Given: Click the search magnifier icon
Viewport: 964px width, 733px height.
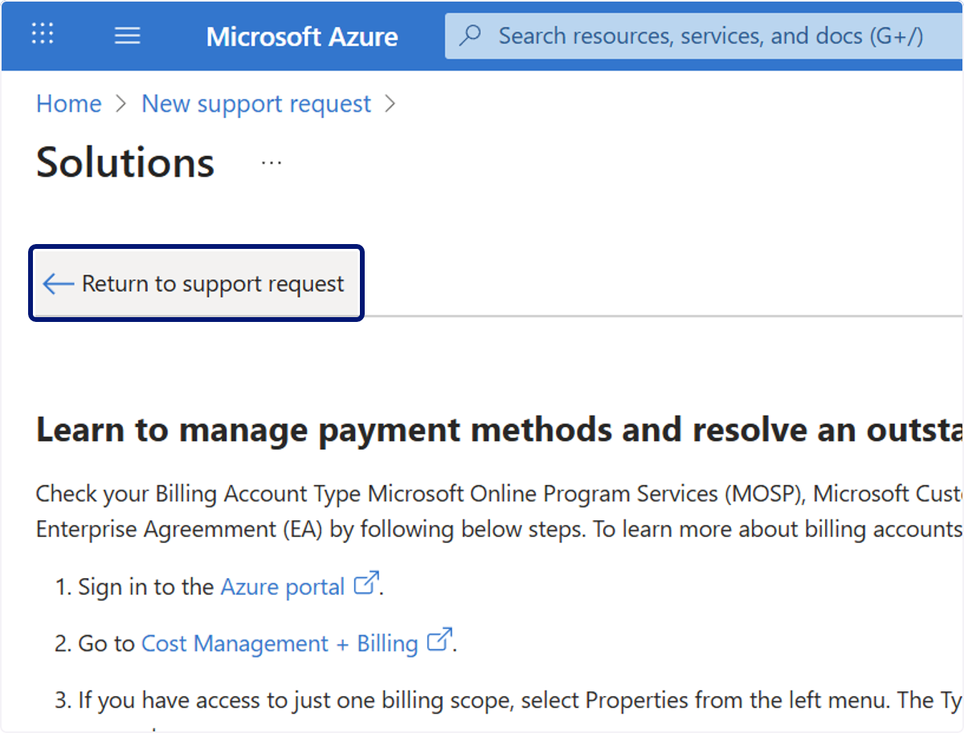Looking at the screenshot, I should tap(471, 35).
